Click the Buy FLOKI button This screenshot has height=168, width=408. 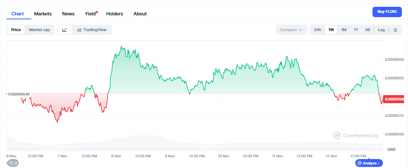coord(387,12)
